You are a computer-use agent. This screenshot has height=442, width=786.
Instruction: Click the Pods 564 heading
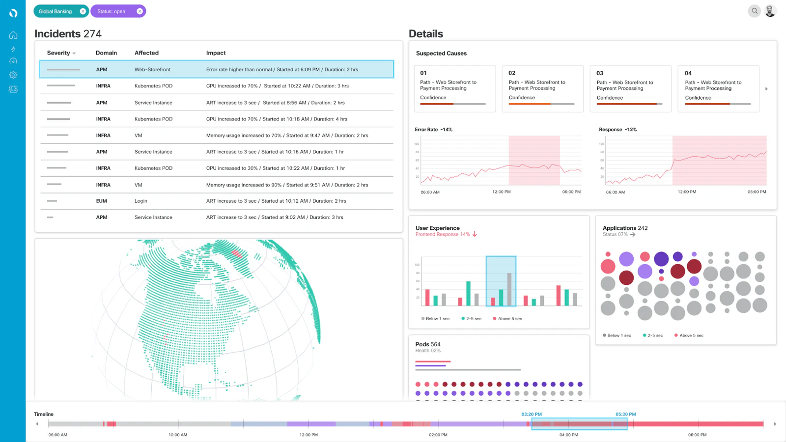[428, 344]
